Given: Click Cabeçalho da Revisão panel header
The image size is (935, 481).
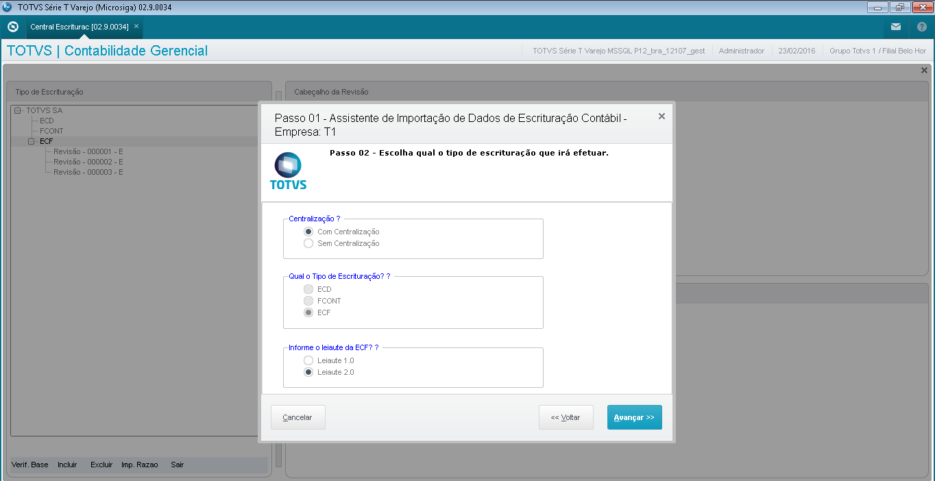Looking at the screenshot, I should tap(607, 91).
